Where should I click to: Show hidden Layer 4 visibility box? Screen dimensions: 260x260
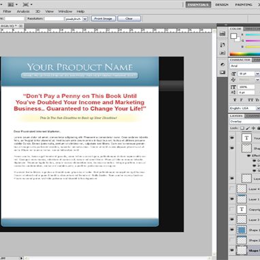click(x=232, y=189)
